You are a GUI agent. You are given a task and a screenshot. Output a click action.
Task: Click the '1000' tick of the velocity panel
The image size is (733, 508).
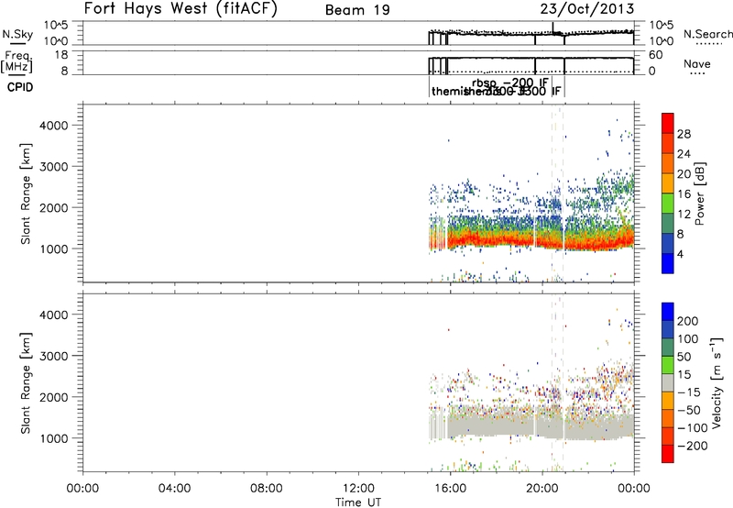[x=53, y=438]
